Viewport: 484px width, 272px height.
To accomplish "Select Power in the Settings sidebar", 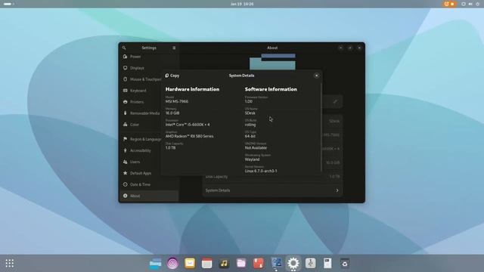I will pyautogui.click(x=149, y=57).
